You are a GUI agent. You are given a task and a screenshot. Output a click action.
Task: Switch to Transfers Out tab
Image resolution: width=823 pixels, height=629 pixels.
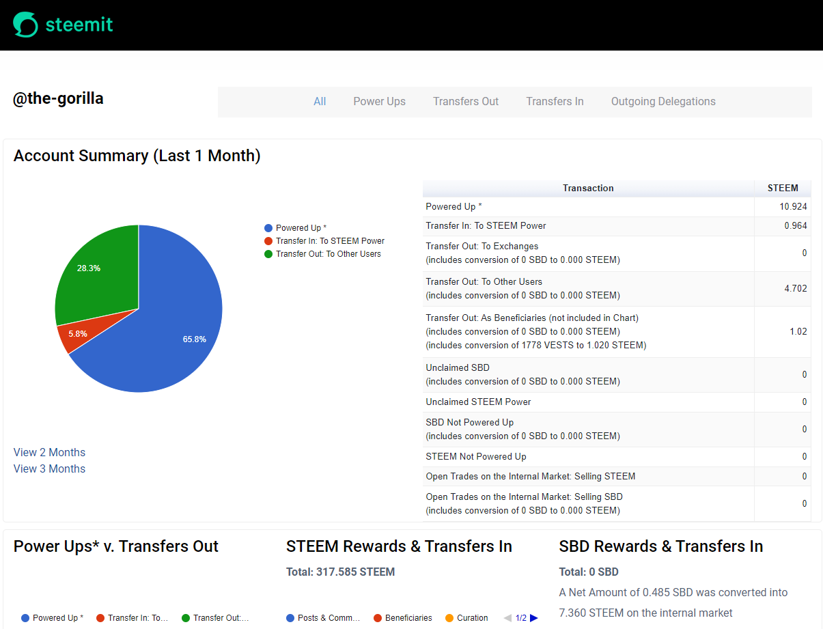466,102
